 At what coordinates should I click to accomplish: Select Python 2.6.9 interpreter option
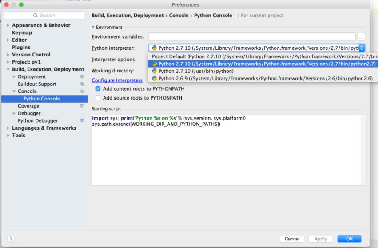[x=263, y=78]
